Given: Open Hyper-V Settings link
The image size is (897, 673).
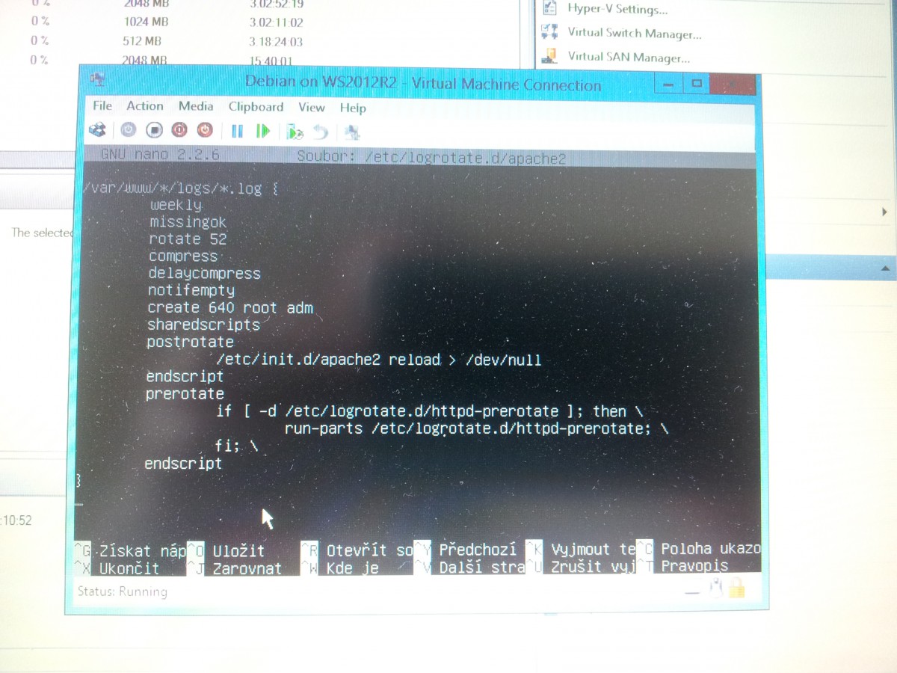Looking at the screenshot, I should click(617, 10).
